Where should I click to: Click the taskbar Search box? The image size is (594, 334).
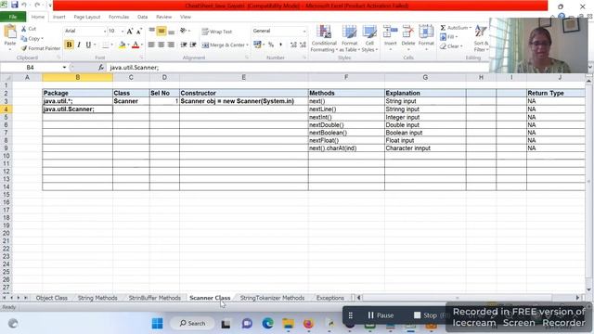[192, 324]
